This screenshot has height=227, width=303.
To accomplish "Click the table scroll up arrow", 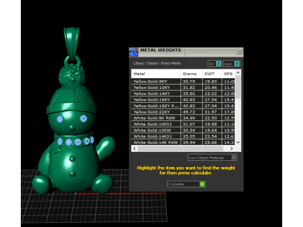I will point(238,73).
